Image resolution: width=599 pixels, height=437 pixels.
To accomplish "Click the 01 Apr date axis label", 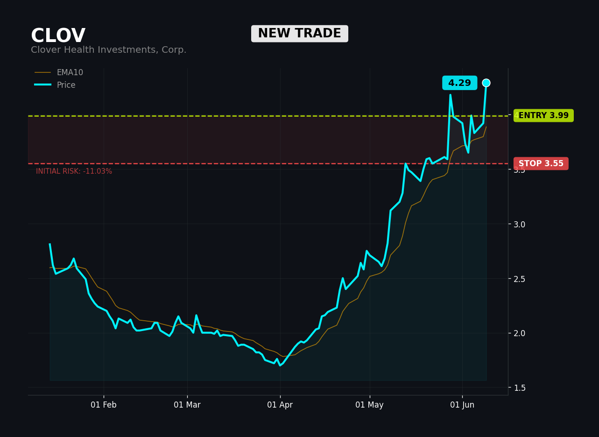I will [280, 405].
